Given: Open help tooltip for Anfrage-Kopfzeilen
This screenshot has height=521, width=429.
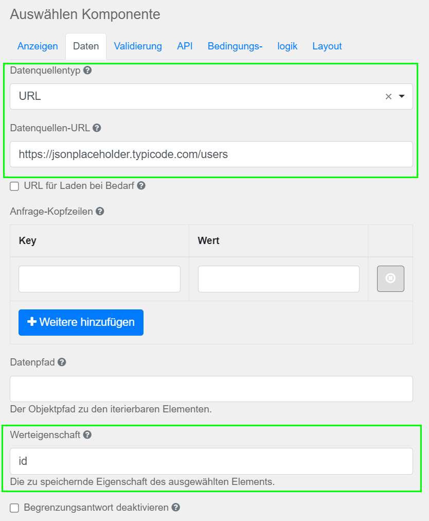Looking at the screenshot, I should point(100,211).
